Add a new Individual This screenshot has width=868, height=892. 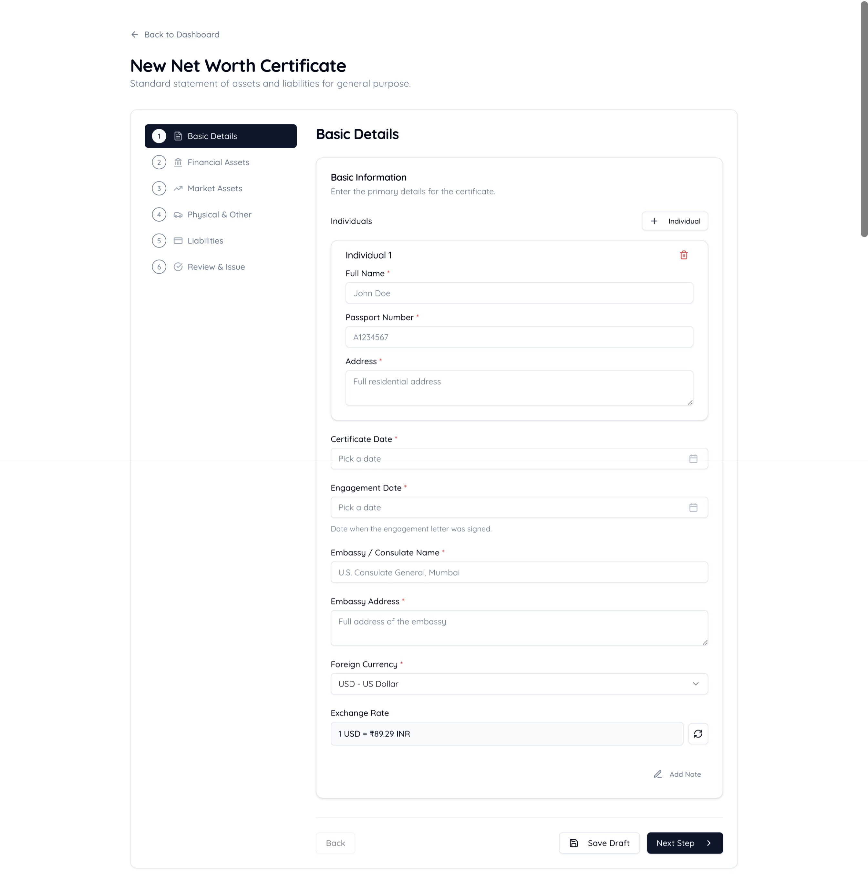point(675,221)
